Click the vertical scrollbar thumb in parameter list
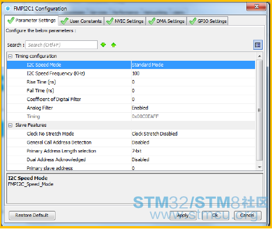 point(259,110)
